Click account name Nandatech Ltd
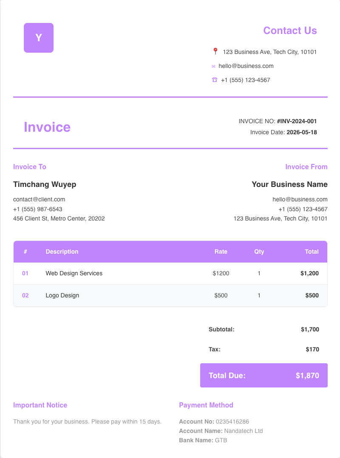 (244, 431)
